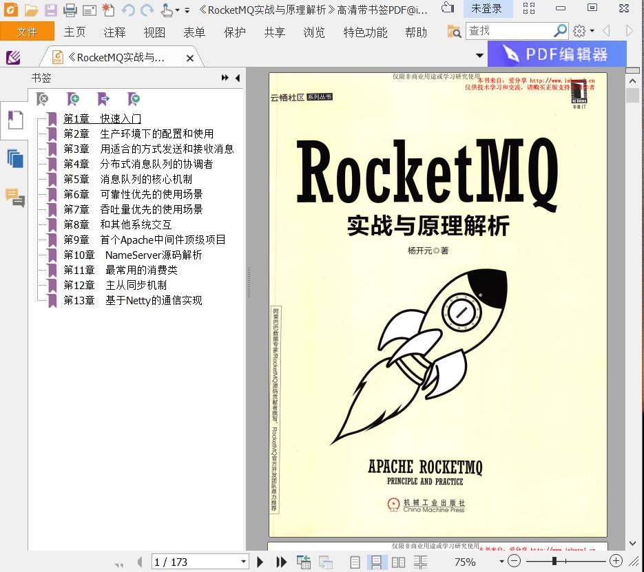Open bookmark 第3章 用适合的方式发送和接收消息
This screenshot has height=572, width=644.
click(x=149, y=149)
